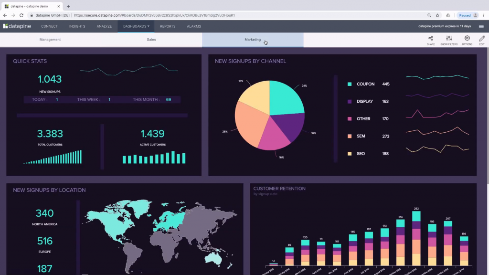Viewport: 489px width, 275px height.
Task: Click the datapine logo in the top bar
Action: click(17, 26)
